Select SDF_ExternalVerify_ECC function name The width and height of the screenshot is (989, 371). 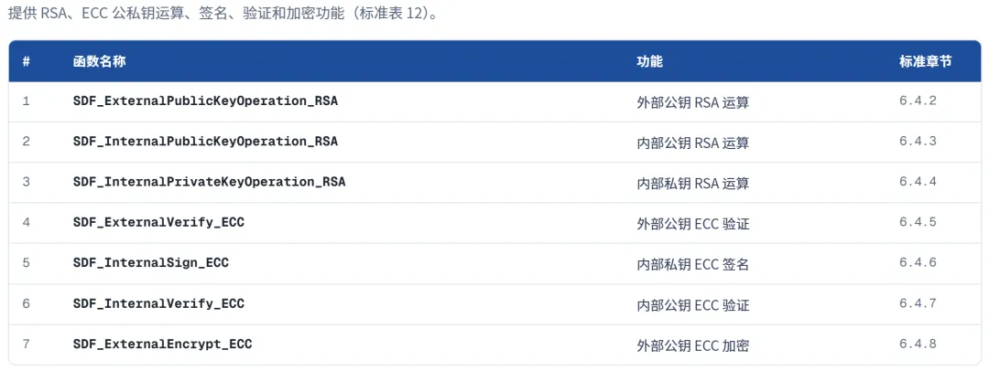pos(159,222)
